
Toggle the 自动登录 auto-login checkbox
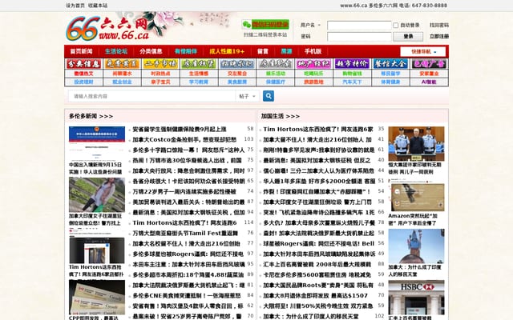[x=395, y=25]
